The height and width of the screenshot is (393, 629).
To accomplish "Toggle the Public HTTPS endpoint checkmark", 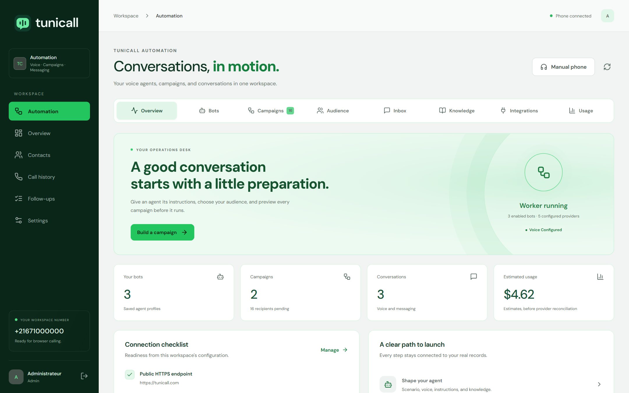I will pos(130,374).
